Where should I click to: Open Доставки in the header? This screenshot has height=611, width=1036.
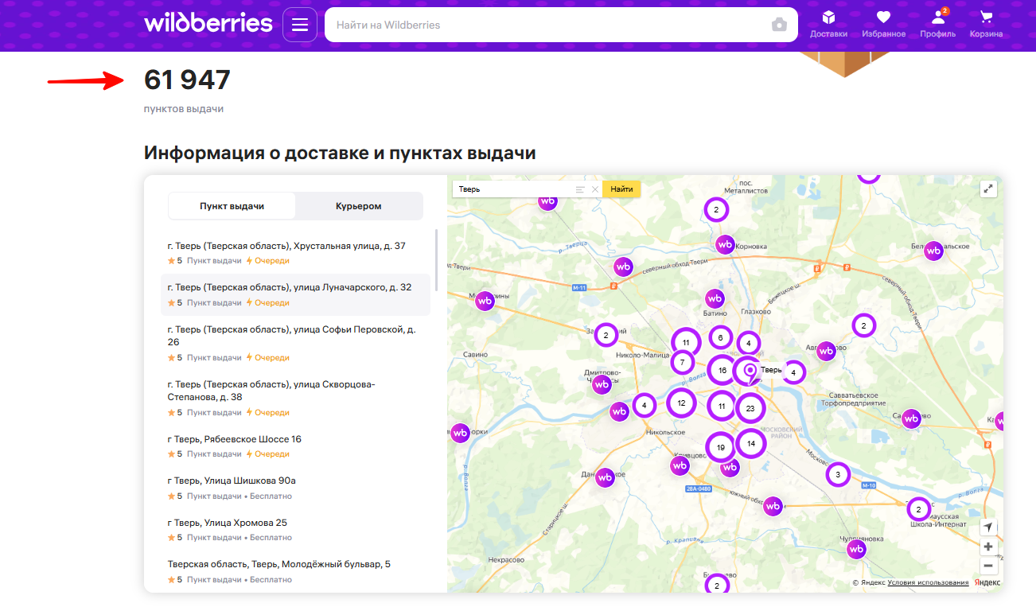coord(828,24)
